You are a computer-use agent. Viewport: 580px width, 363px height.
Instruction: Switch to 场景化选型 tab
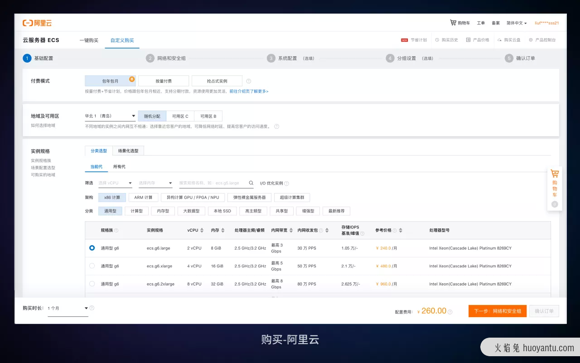[x=128, y=150]
